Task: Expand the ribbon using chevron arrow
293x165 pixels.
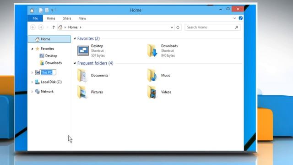Action: point(234,18)
